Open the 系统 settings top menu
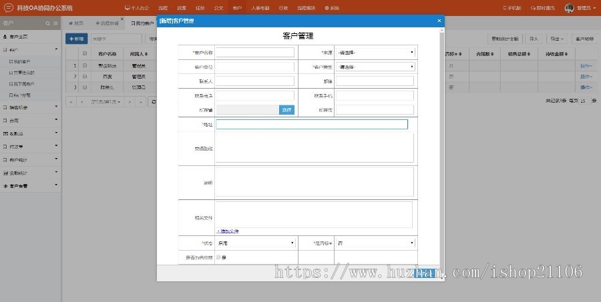This screenshot has width=601, height=302. tap(332, 7)
